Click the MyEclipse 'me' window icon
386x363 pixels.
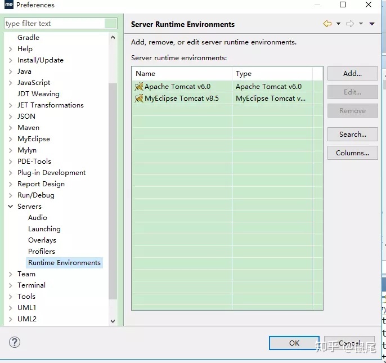pyautogui.click(x=9, y=5)
